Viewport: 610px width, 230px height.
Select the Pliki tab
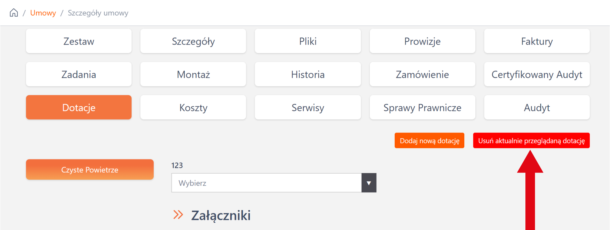(308, 41)
